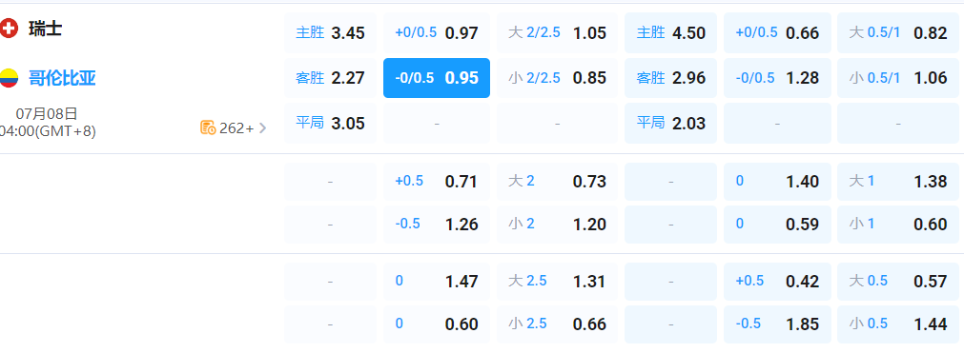Deselect highlighted -0/0.5 at 0.95
The height and width of the screenshot is (353, 964).
437,78
